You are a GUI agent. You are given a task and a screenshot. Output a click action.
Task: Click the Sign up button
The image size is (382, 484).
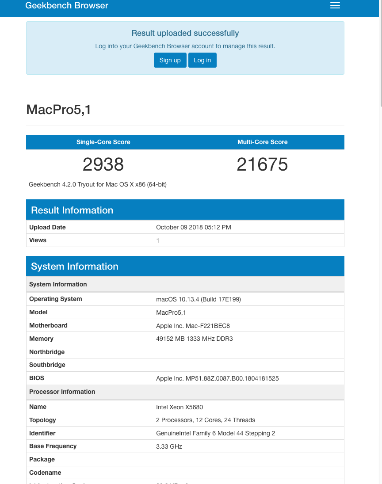point(170,60)
